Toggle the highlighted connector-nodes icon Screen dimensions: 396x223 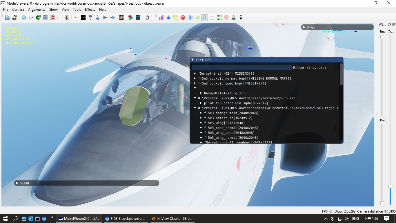pos(205,17)
